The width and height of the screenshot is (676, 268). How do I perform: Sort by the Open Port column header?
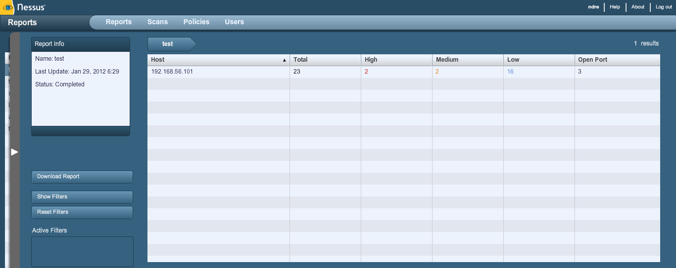pyautogui.click(x=617, y=60)
